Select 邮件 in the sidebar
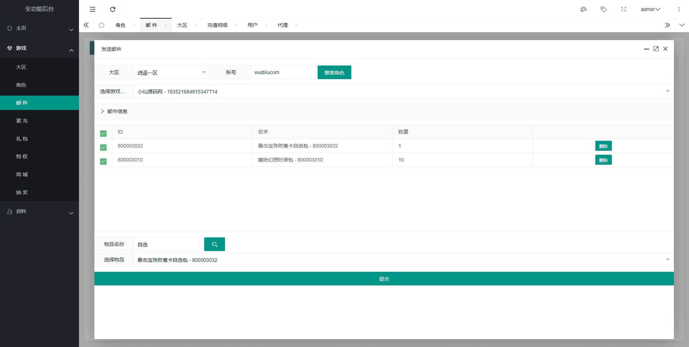 pyautogui.click(x=39, y=103)
